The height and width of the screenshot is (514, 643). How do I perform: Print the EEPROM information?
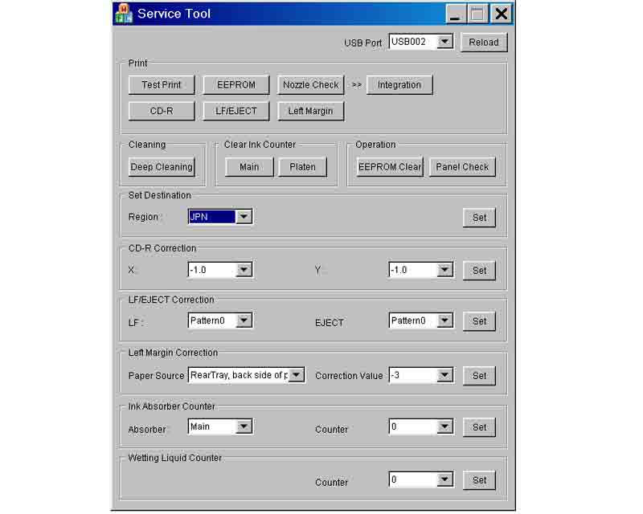236,85
